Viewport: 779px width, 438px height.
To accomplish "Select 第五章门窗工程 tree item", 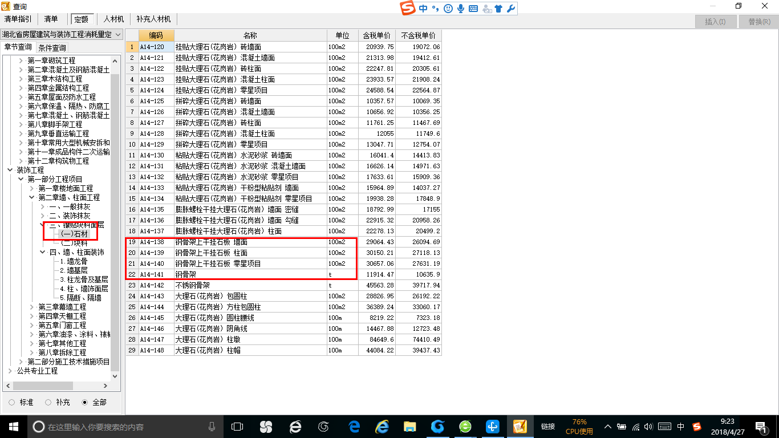I will pyautogui.click(x=62, y=325).
